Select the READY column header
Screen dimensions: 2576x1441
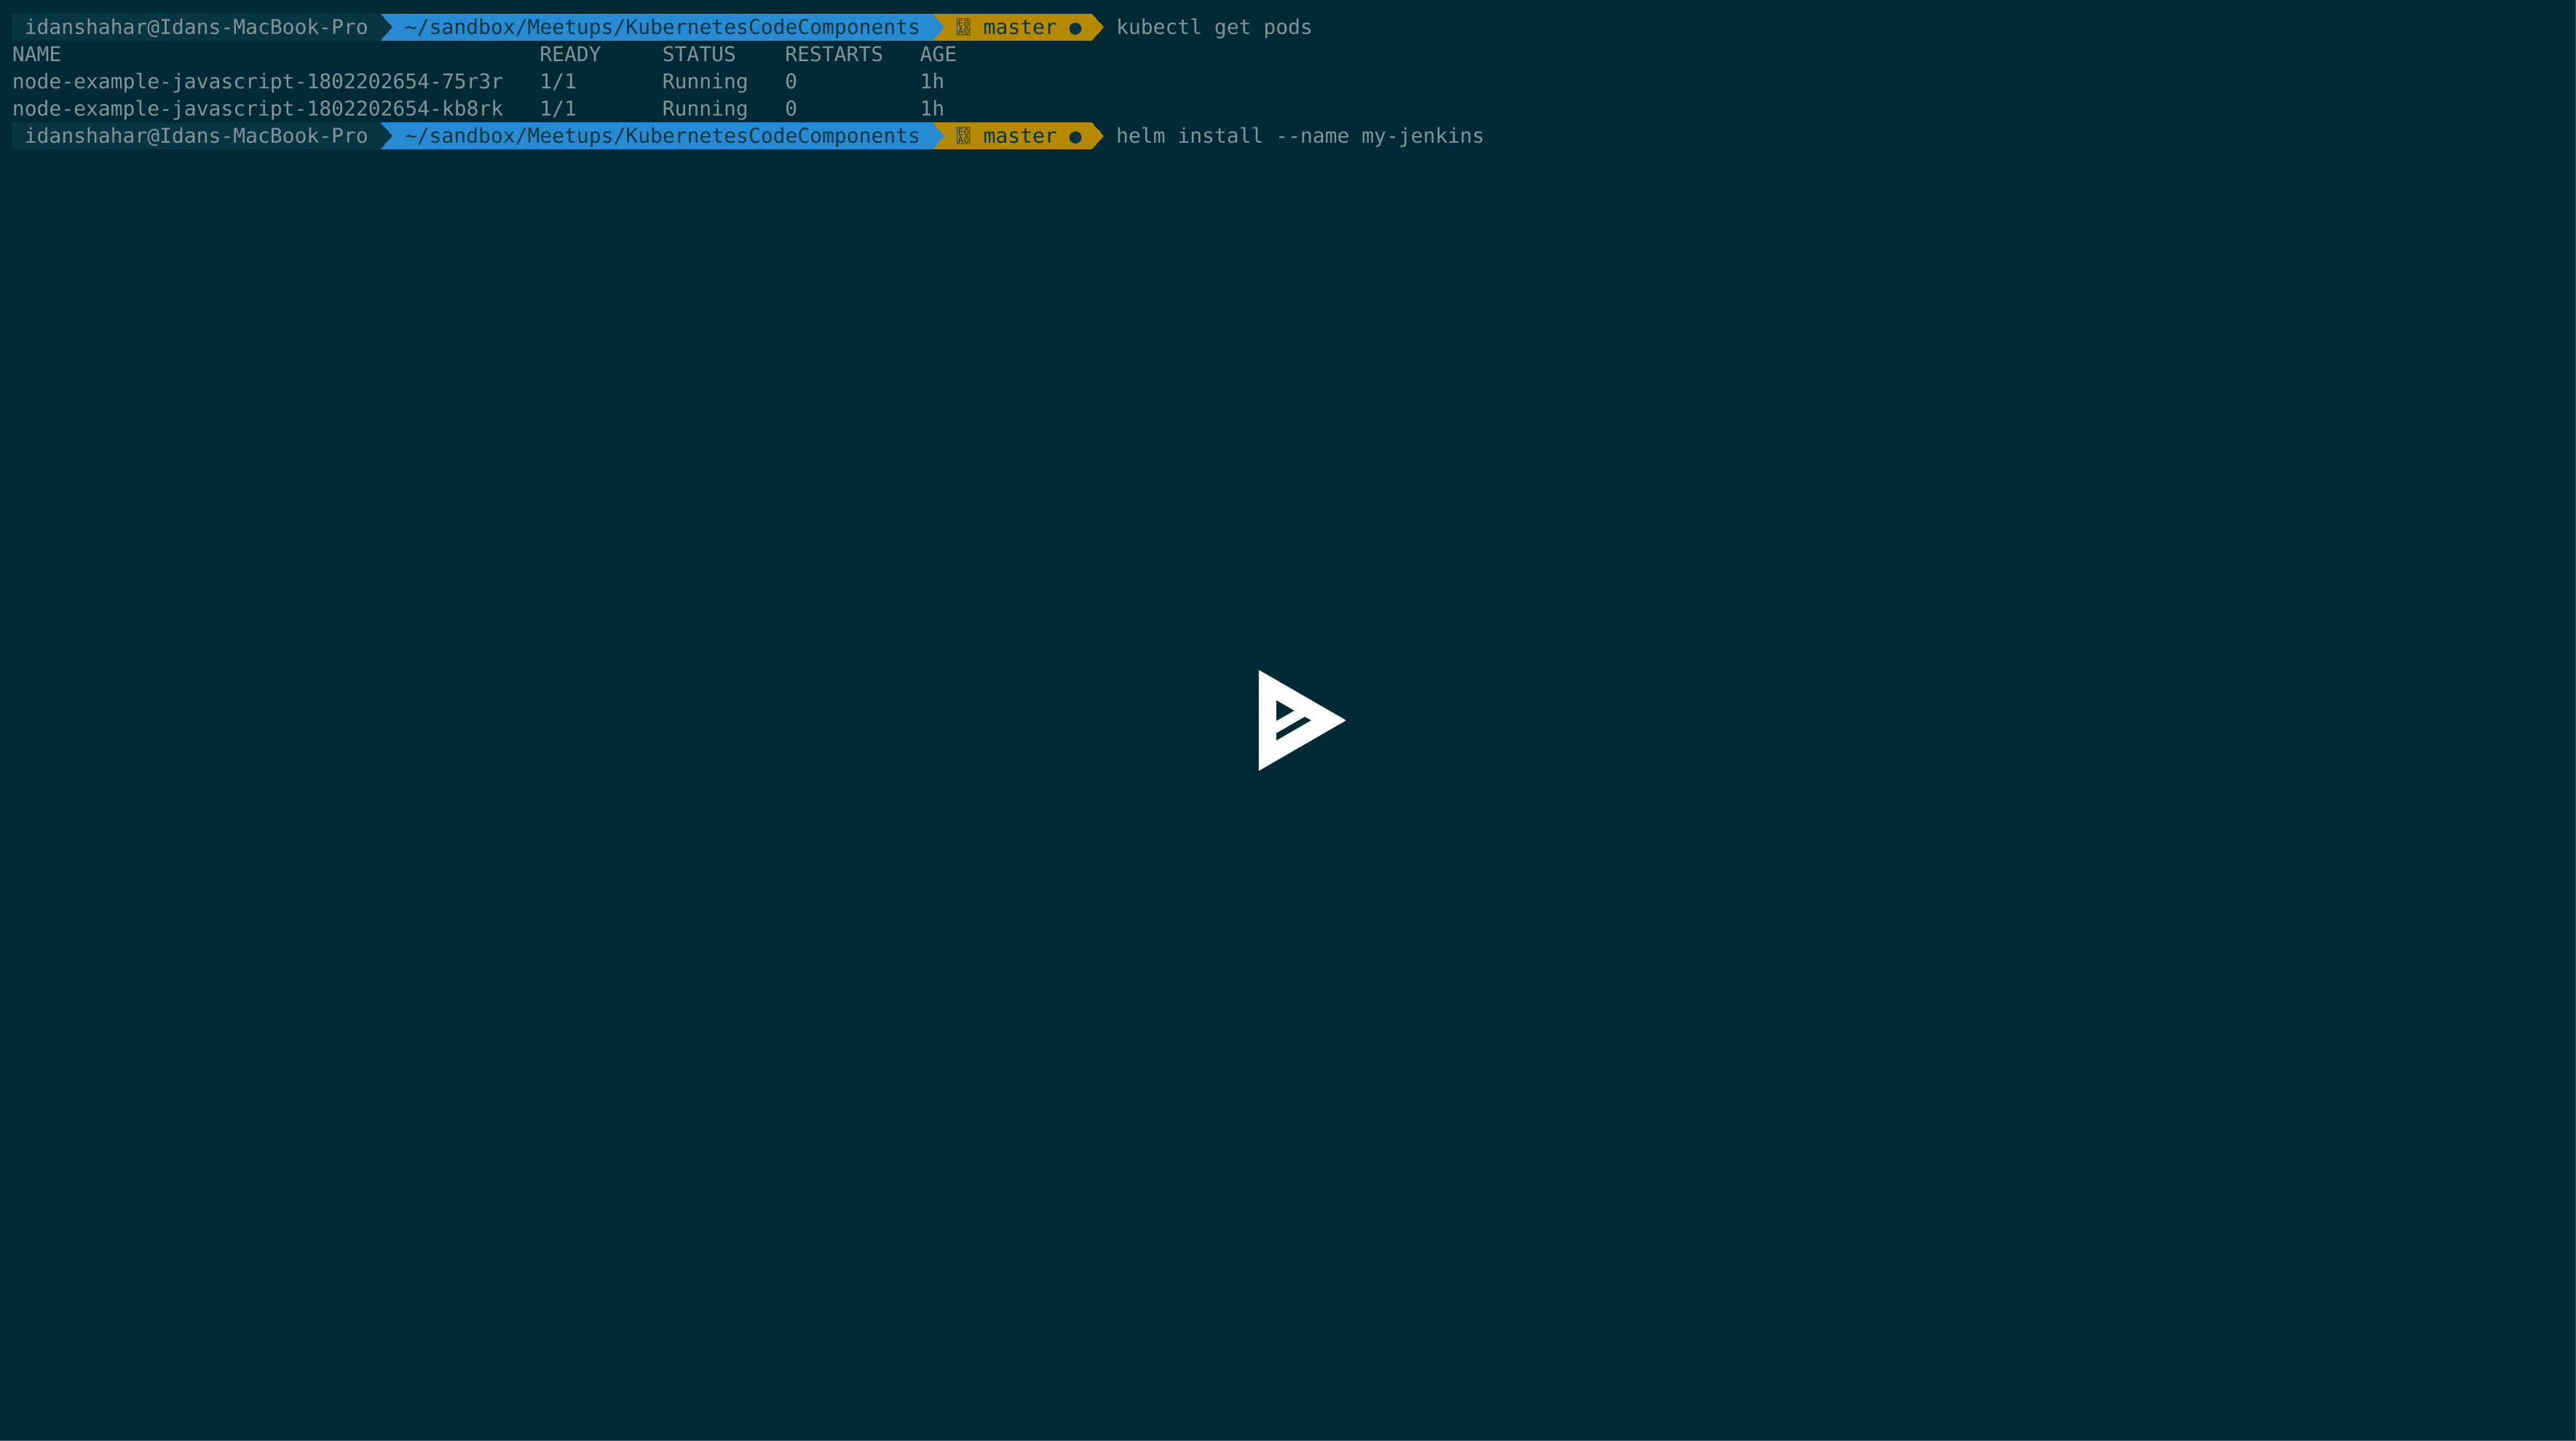click(x=570, y=55)
